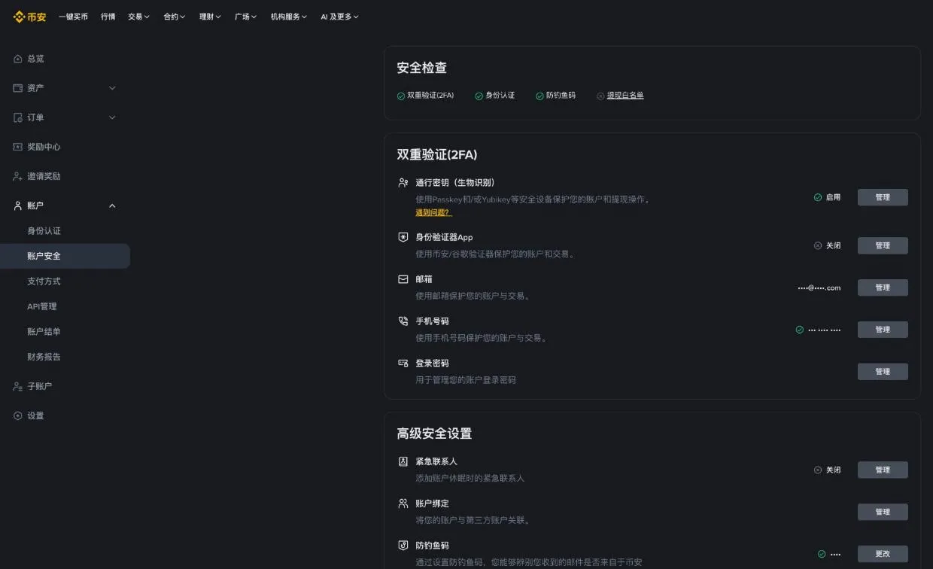
Task: Open 账户结单 in the account submenu
Action: click(x=44, y=332)
